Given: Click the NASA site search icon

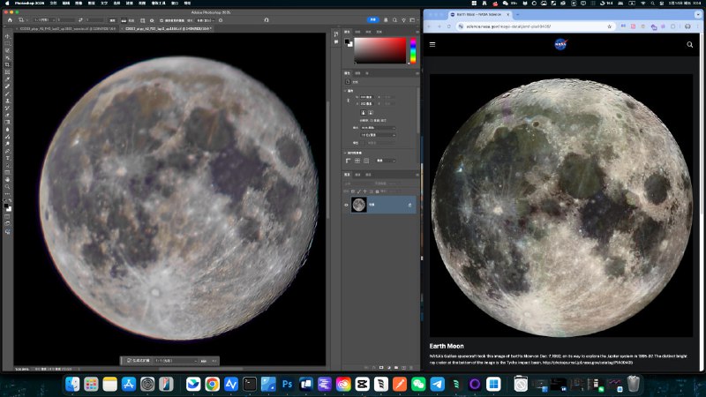Looking at the screenshot, I should click(690, 44).
